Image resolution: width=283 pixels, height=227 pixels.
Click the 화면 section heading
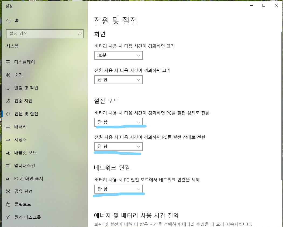[x=100, y=34]
